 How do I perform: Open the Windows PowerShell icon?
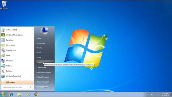tap(3, 76)
